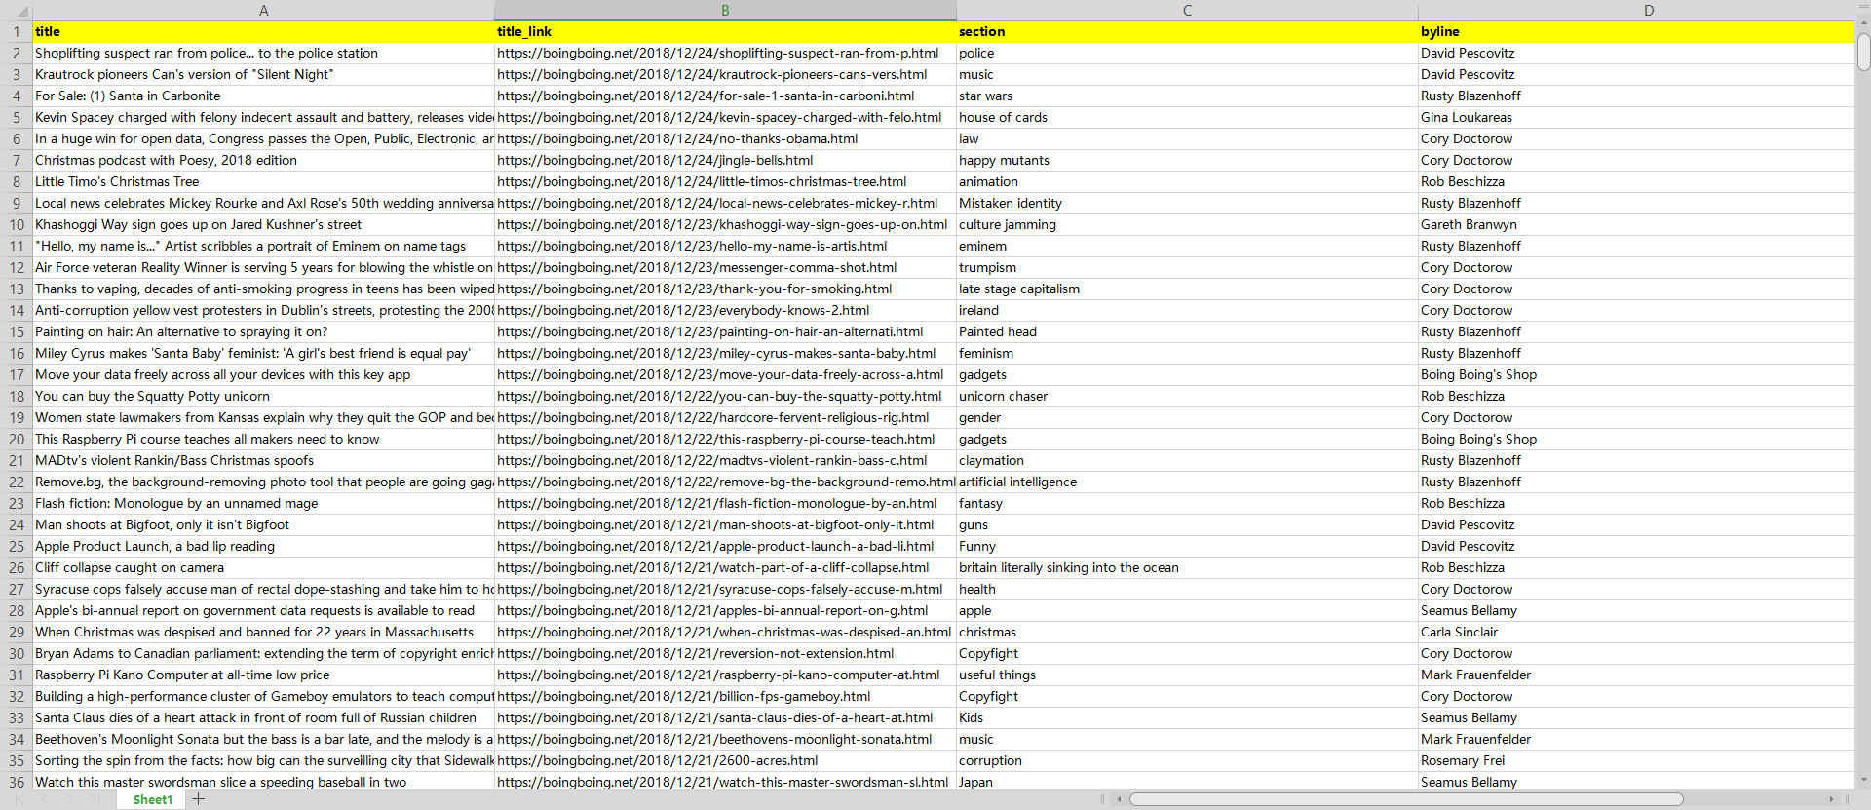Screen dimensions: 1871x810
Task: Select section cell 'artificial intelligence'
Action: click(1187, 482)
